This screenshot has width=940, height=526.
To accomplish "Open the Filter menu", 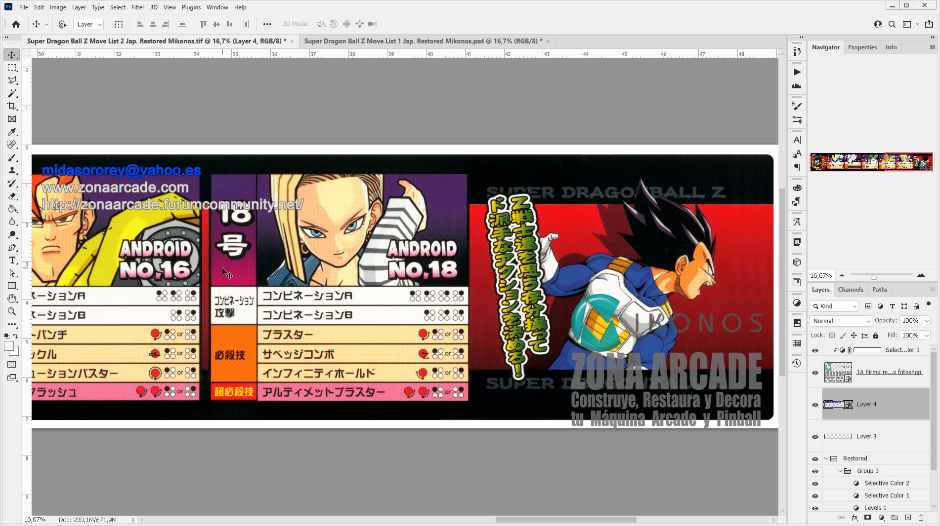I will (137, 7).
